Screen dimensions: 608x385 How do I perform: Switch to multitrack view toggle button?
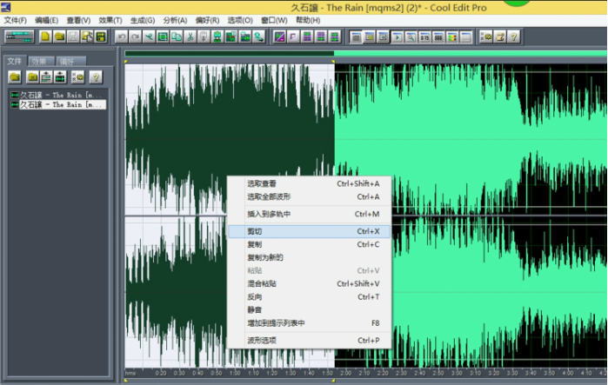(19, 37)
